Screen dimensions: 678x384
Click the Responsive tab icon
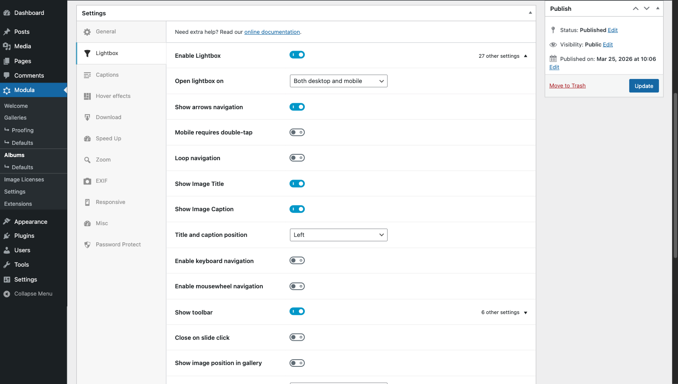coord(87,202)
